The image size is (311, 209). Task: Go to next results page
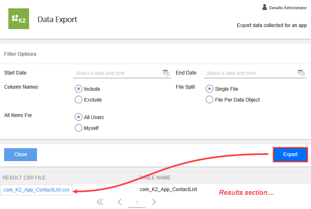pos(154,202)
